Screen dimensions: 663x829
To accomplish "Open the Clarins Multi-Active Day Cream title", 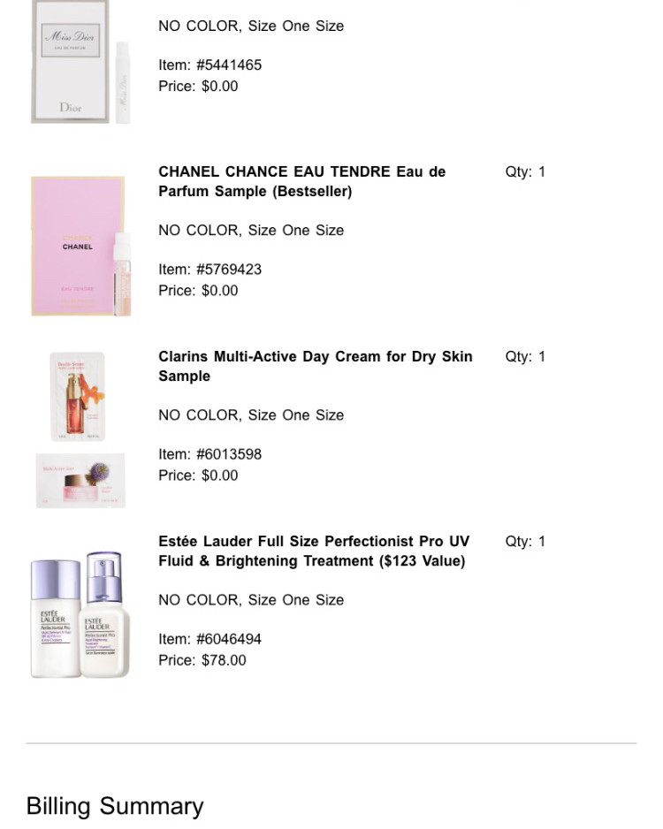I will pos(315,366).
